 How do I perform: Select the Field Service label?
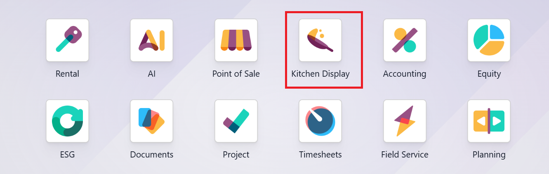405,155
